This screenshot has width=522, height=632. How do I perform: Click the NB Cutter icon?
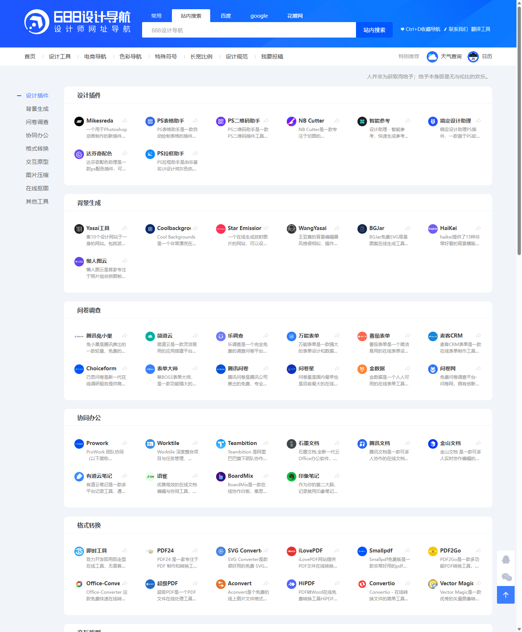[291, 121]
